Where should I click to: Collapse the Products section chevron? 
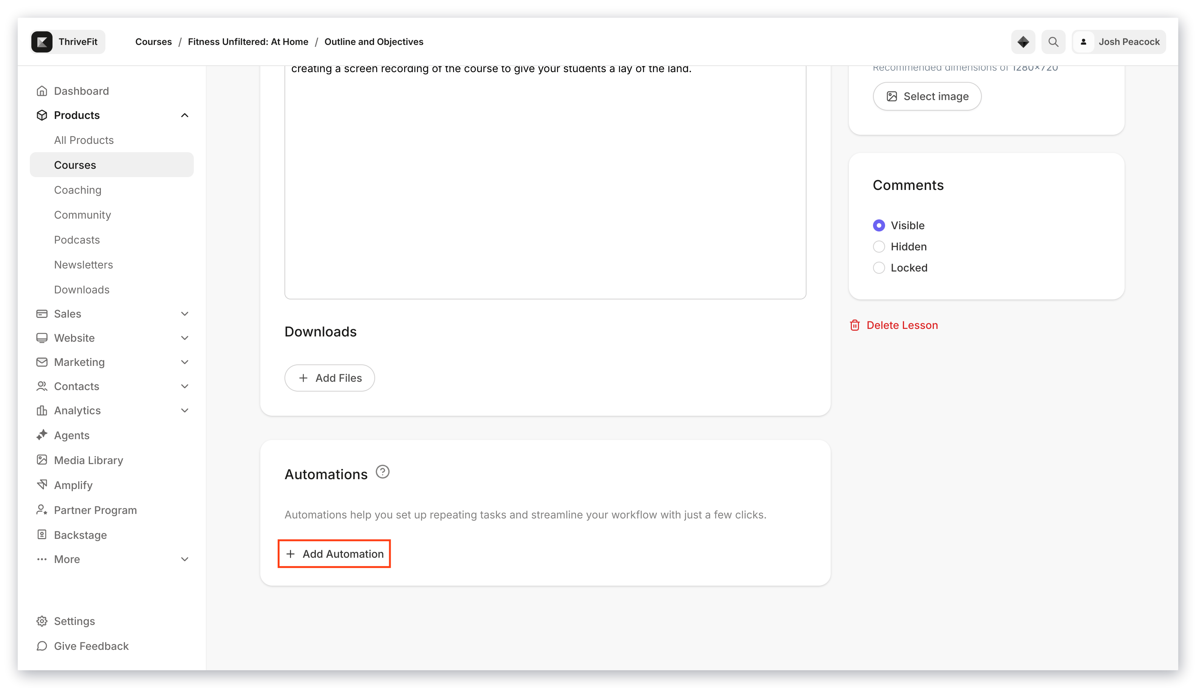click(185, 115)
